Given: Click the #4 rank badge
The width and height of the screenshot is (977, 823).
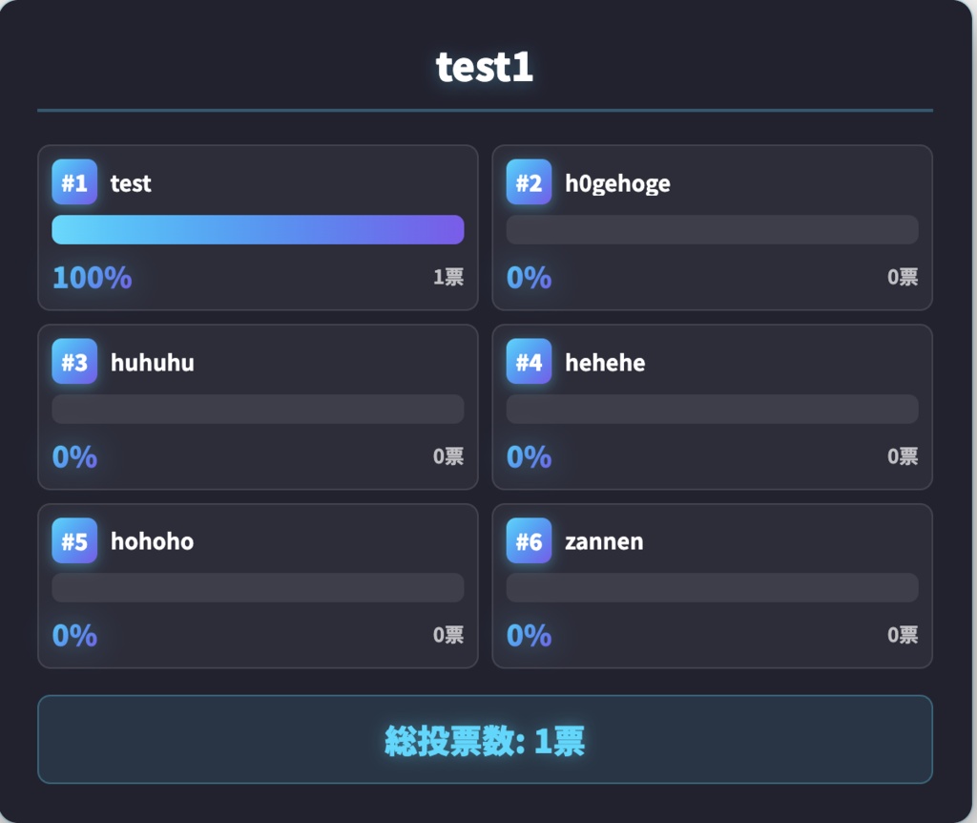Looking at the screenshot, I should pos(529,362).
